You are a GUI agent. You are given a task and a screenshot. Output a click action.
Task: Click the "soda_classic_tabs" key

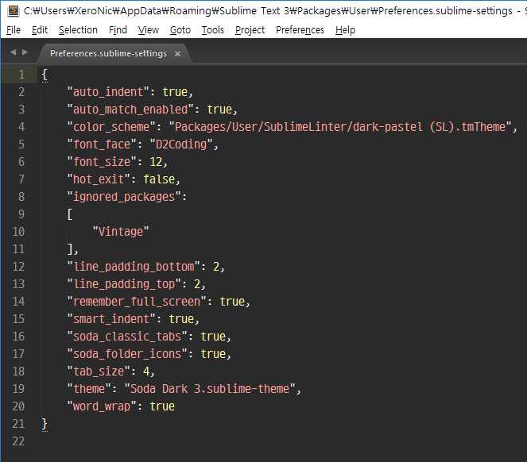[x=127, y=337]
